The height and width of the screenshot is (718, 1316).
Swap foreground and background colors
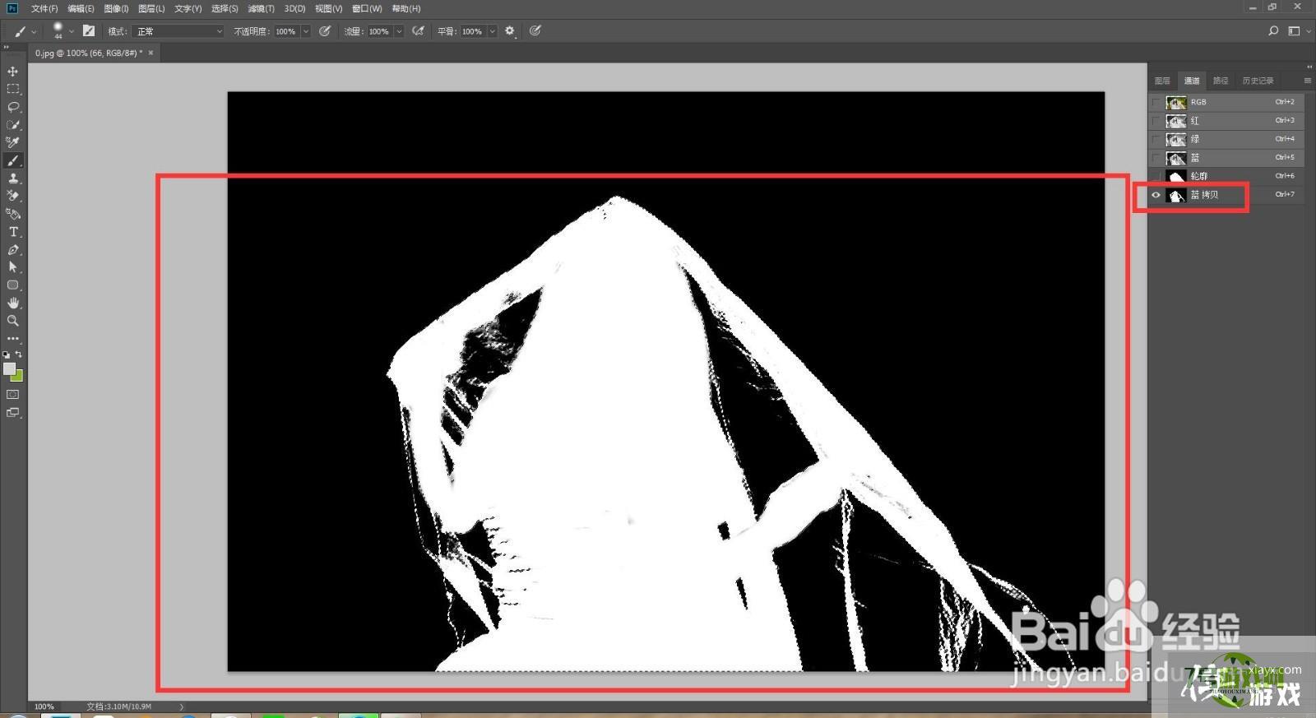(19, 354)
